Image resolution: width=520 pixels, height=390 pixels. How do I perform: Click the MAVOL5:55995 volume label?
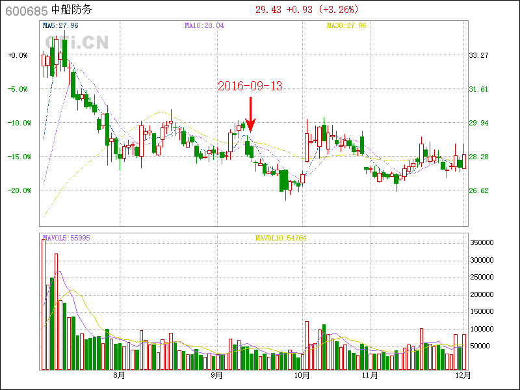(x=66, y=238)
